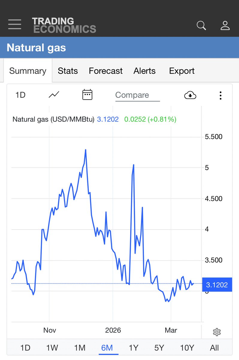The width and height of the screenshot is (239, 360).
Task: Select the 10Y time range
Action: coord(187,348)
